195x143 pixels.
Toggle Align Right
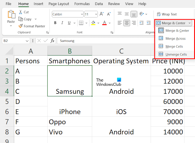pos(134,23)
